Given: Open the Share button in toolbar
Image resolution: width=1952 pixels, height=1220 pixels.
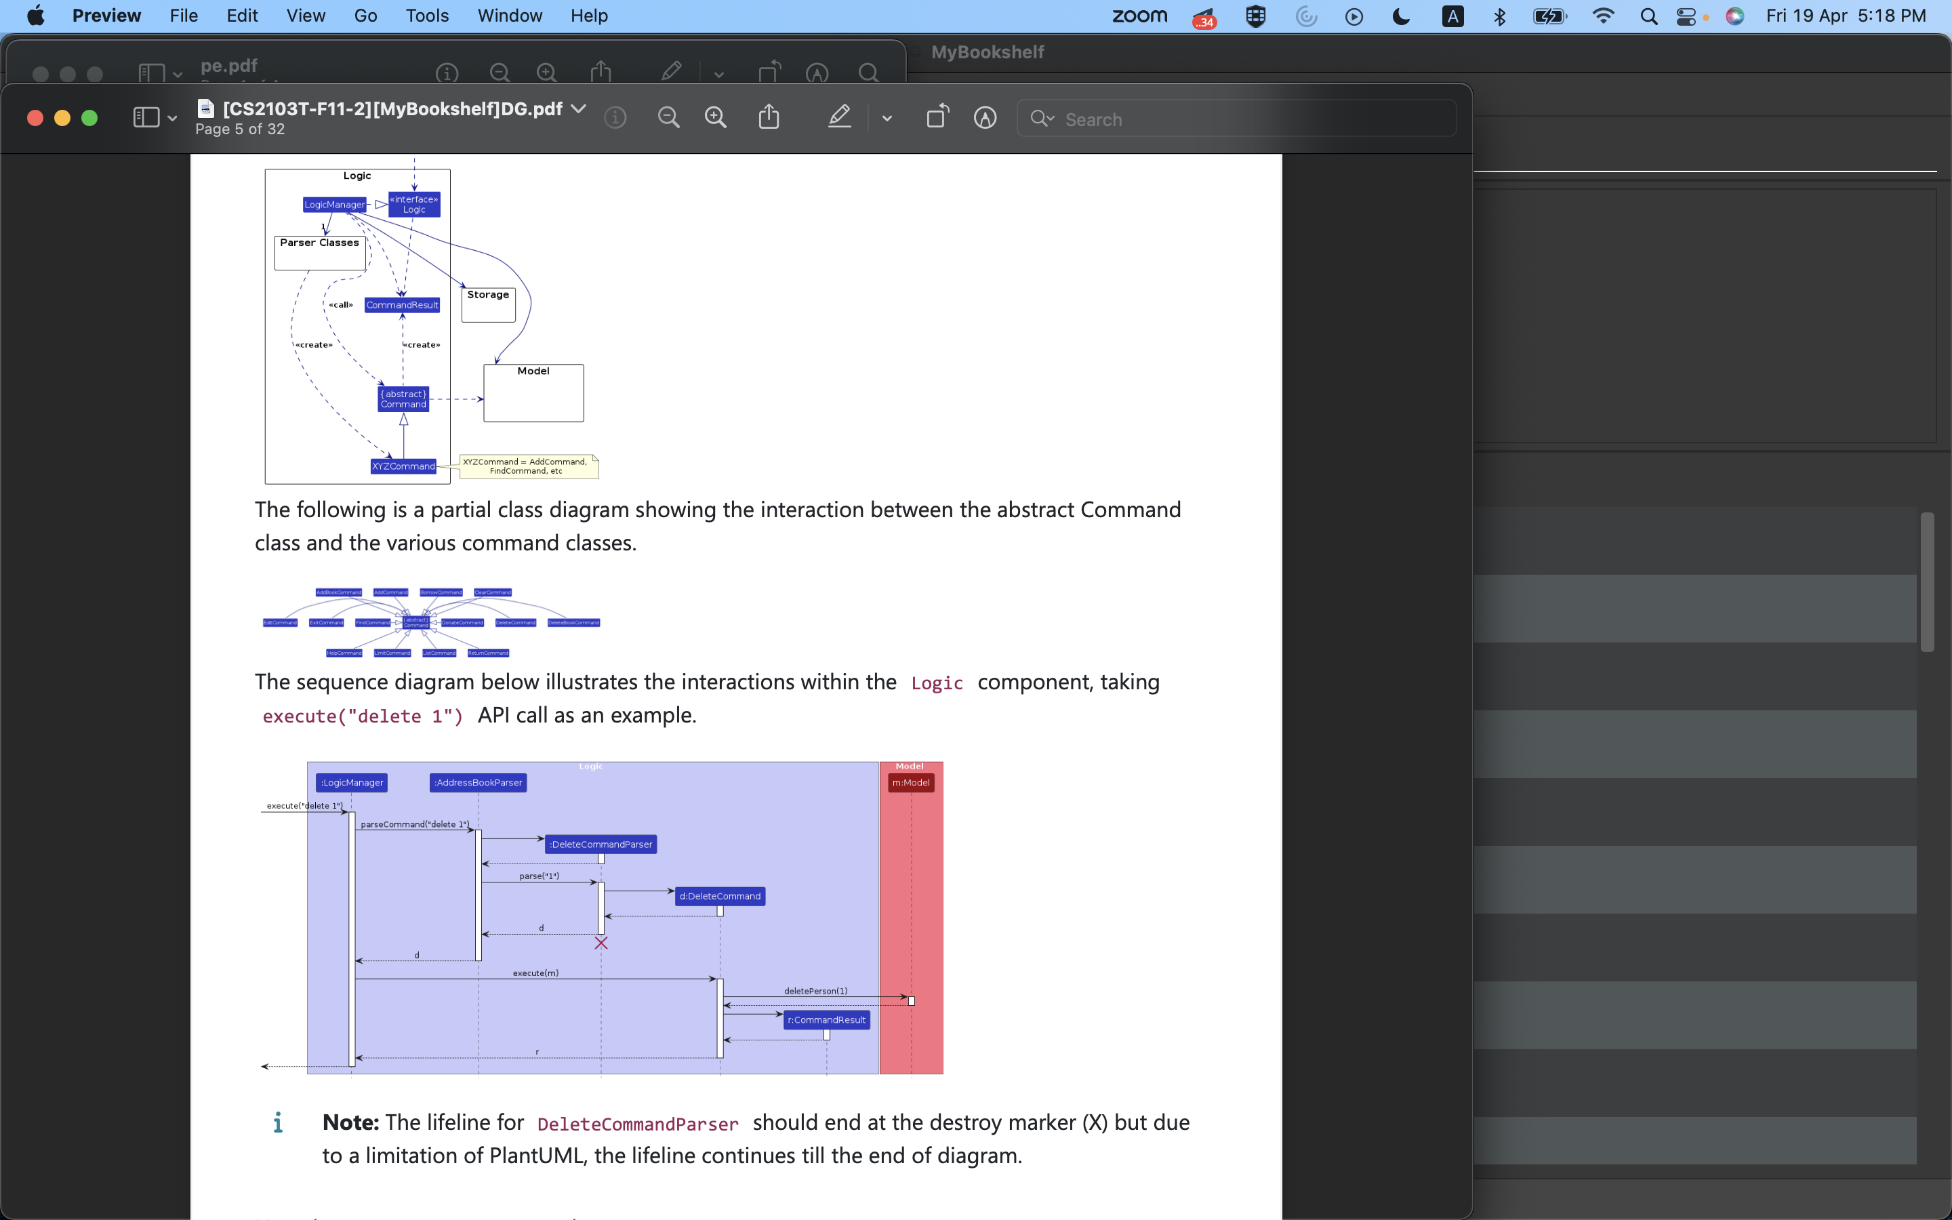Looking at the screenshot, I should pos(769,118).
